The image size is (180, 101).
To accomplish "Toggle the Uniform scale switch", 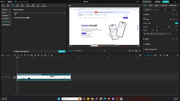I will (176, 23).
